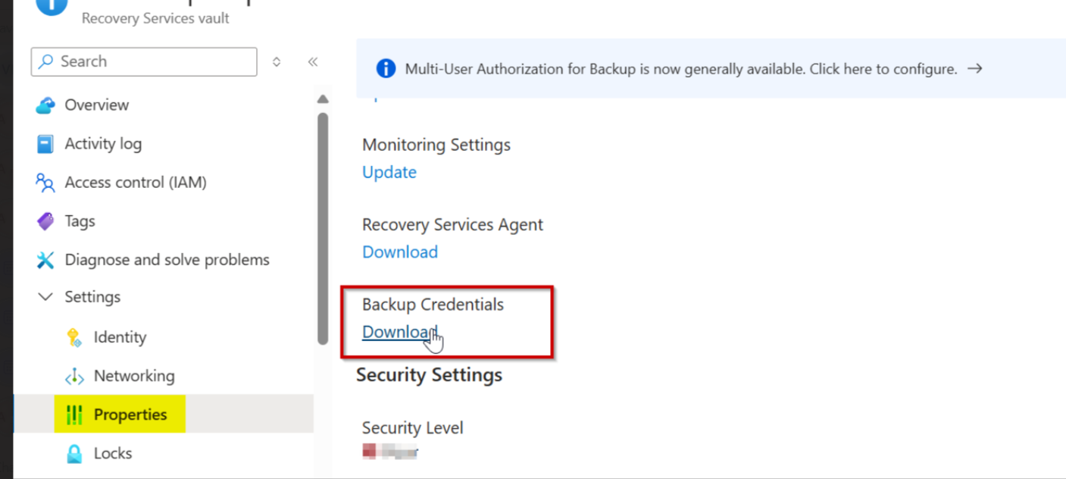1066x479 pixels.
Task: Select the Networking icon
Action: 74,376
